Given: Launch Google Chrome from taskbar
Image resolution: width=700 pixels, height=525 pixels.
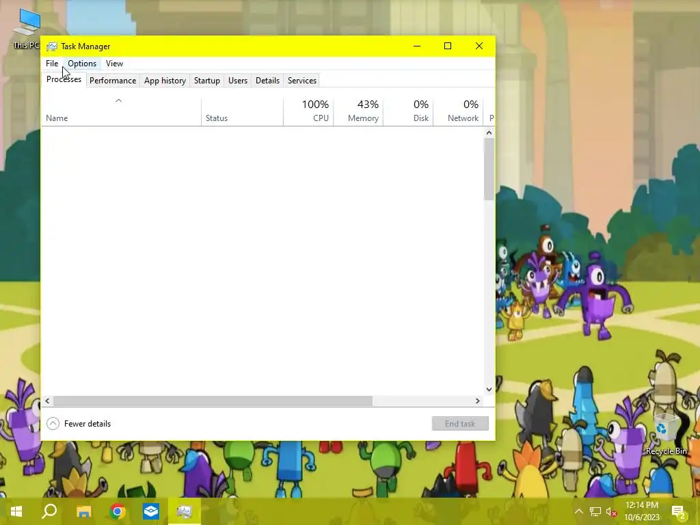Looking at the screenshot, I should (x=118, y=511).
